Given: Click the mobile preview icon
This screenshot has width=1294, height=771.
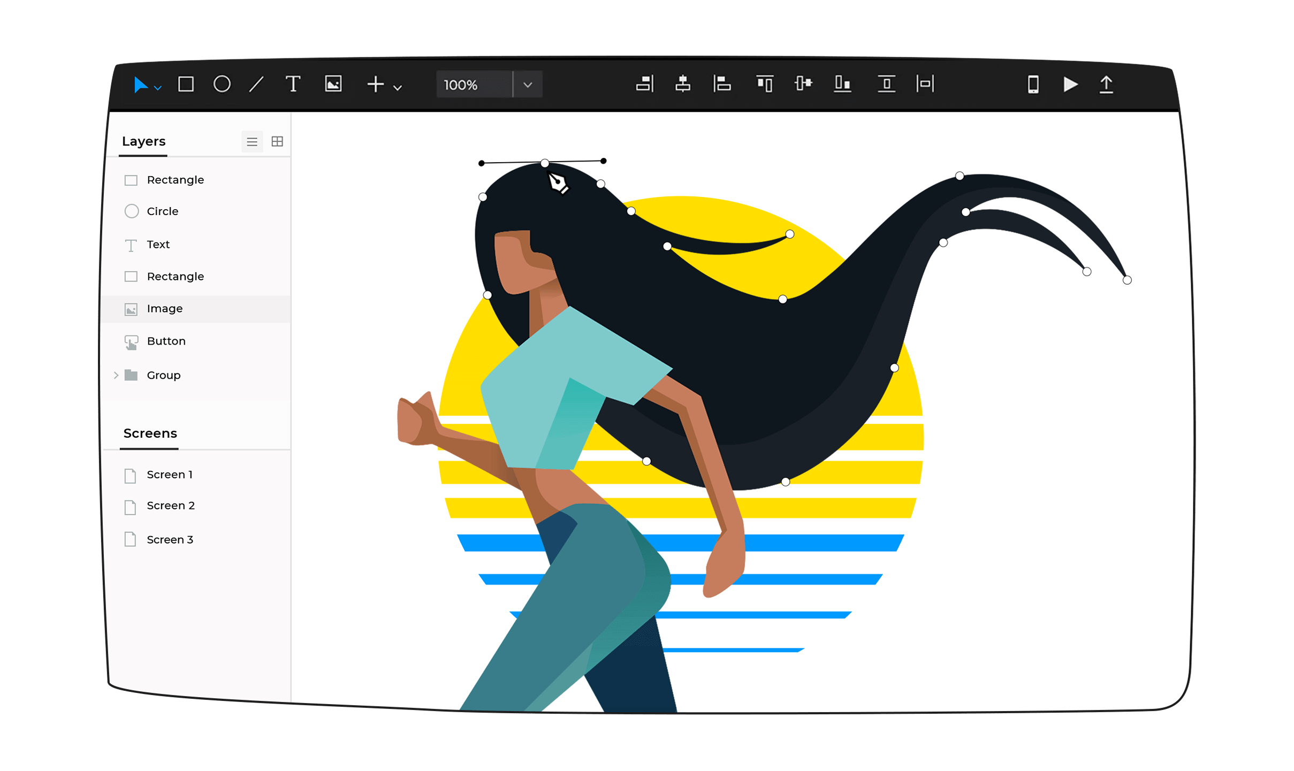Looking at the screenshot, I should [x=1033, y=83].
